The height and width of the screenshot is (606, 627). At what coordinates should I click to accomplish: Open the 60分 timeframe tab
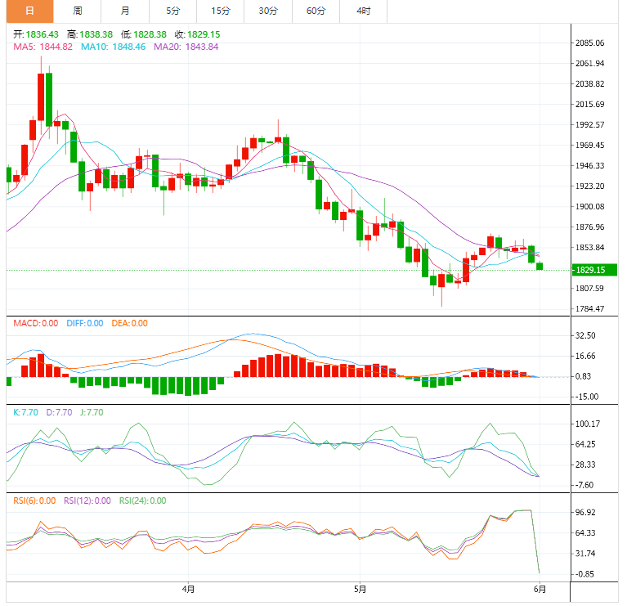click(316, 11)
